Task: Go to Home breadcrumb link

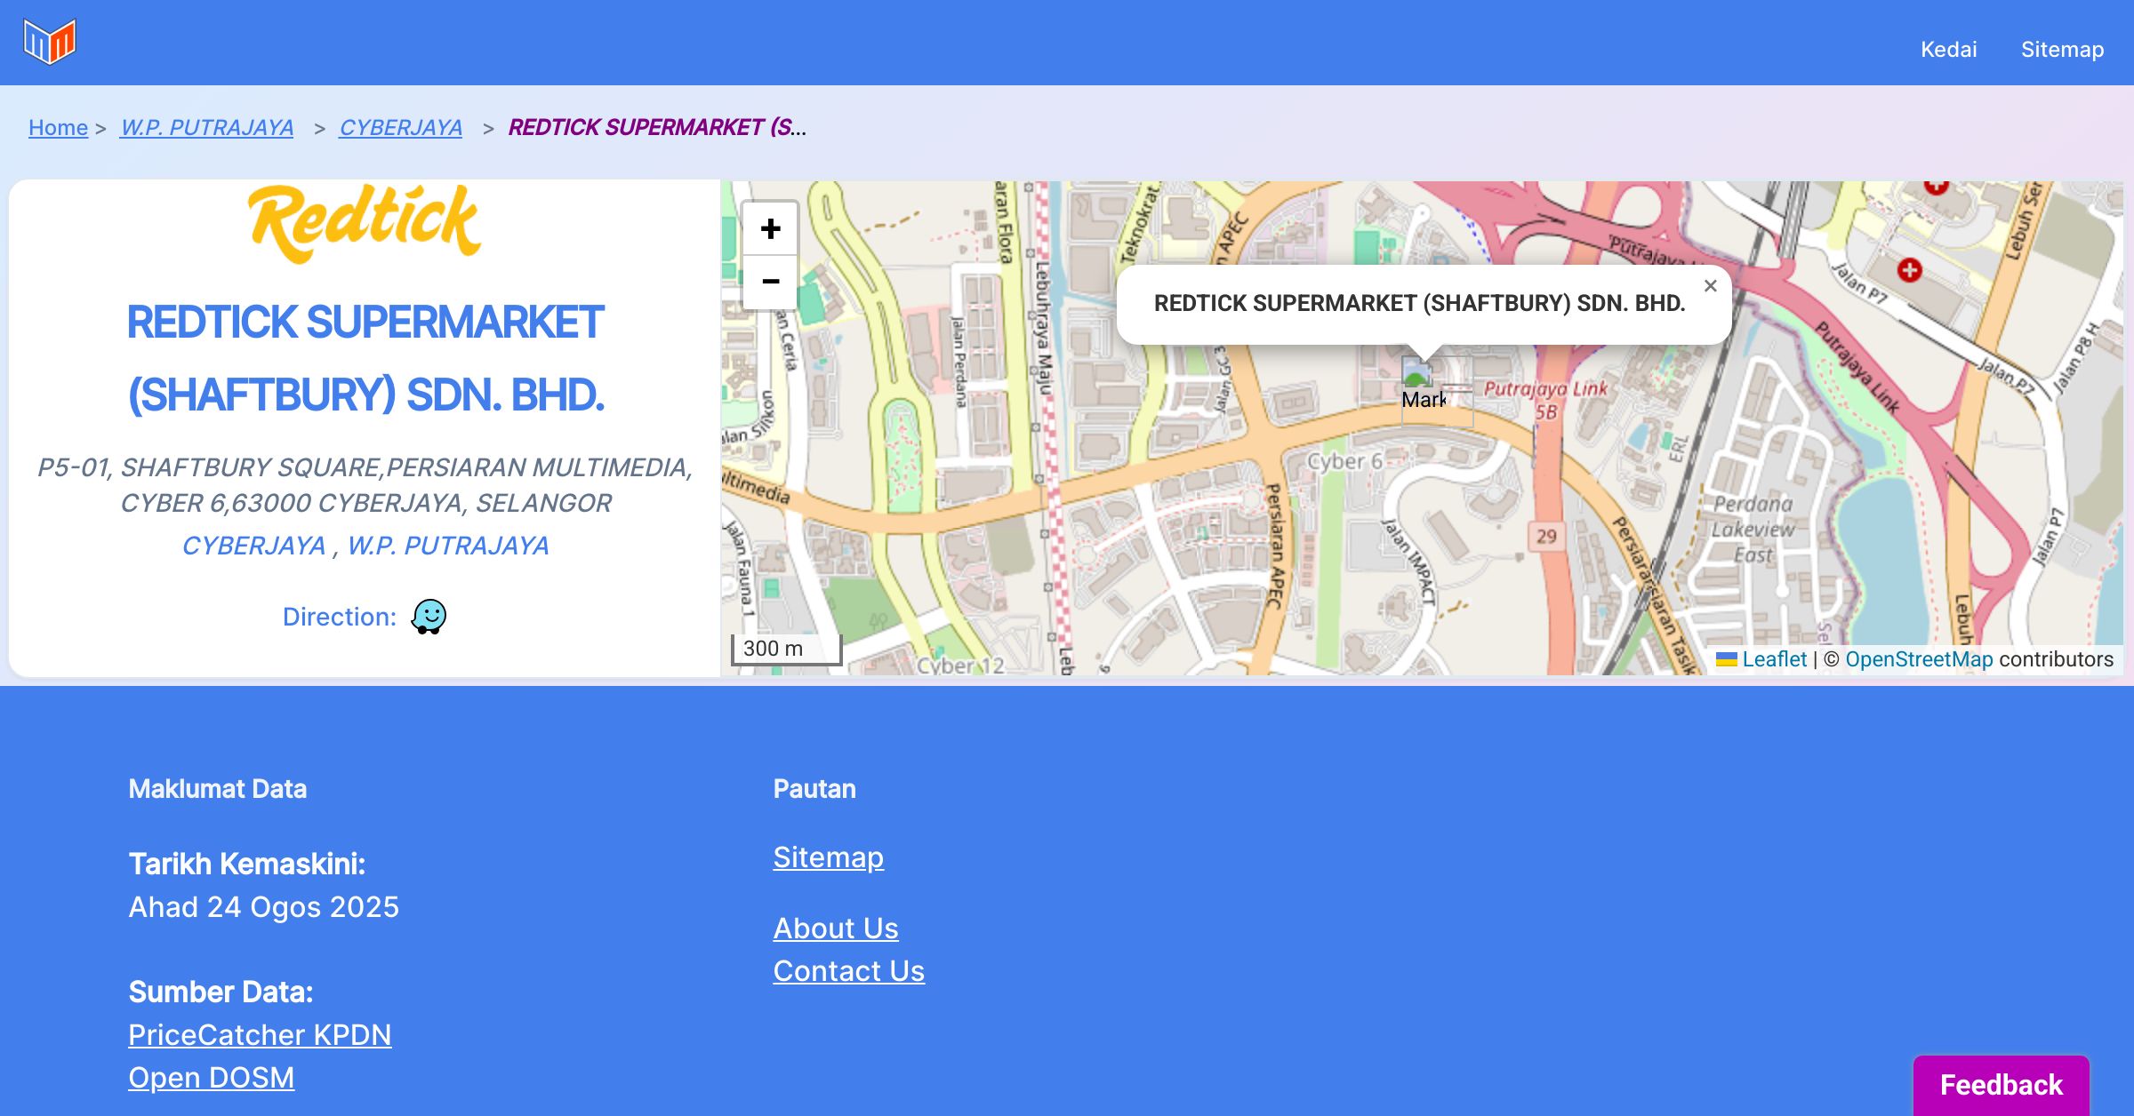Action: [x=58, y=127]
